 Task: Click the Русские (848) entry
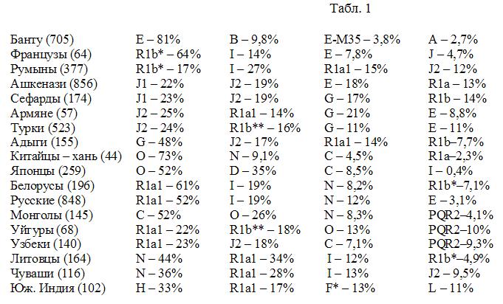(x=48, y=201)
